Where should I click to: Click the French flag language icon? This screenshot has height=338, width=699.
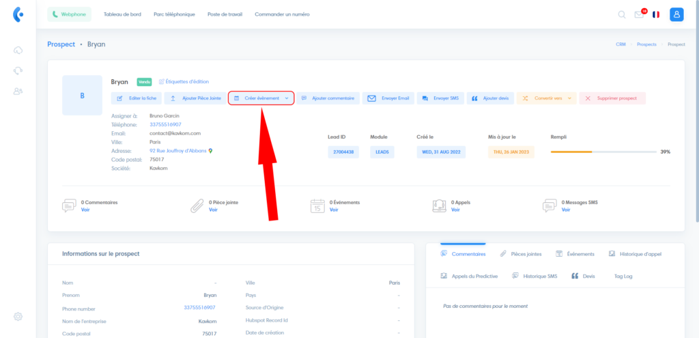click(x=656, y=14)
